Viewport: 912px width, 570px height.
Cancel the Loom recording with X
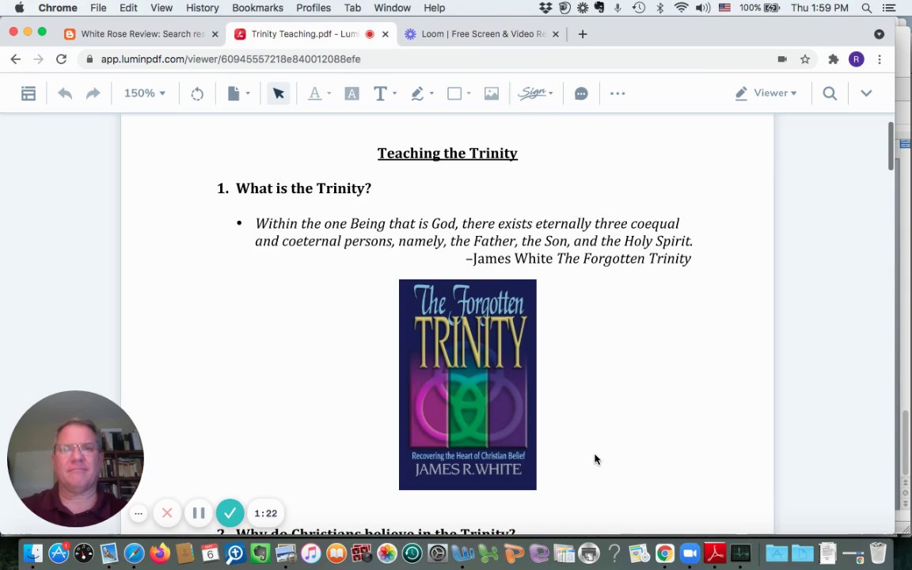pyautogui.click(x=167, y=513)
